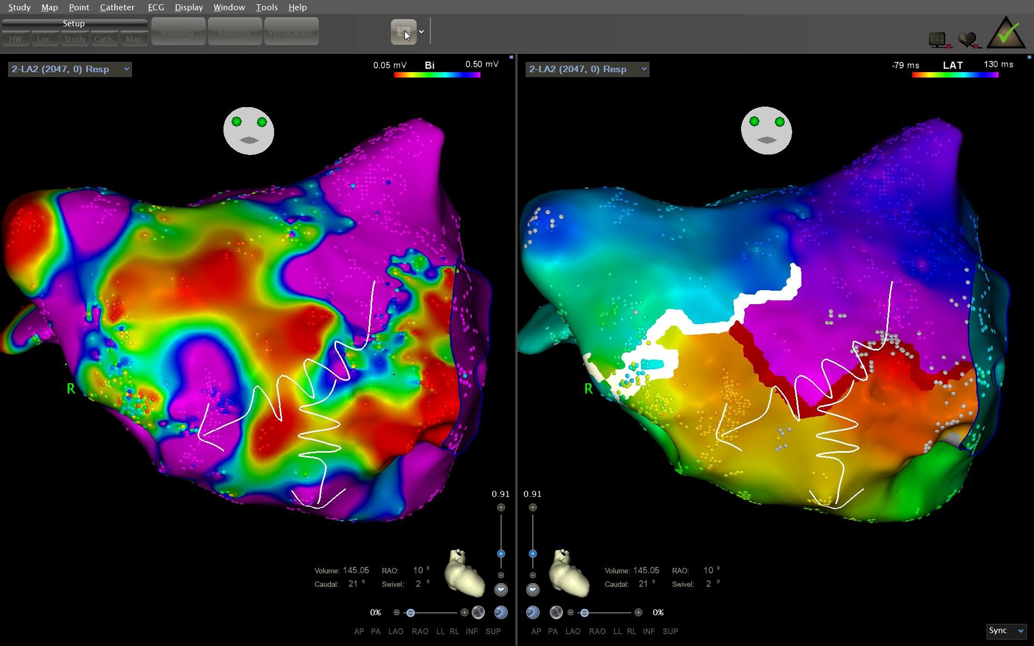The height and width of the screenshot is (646, 1034).
Task: Click the small blue square at left viewer corner
Action: [x=511, y=57]
